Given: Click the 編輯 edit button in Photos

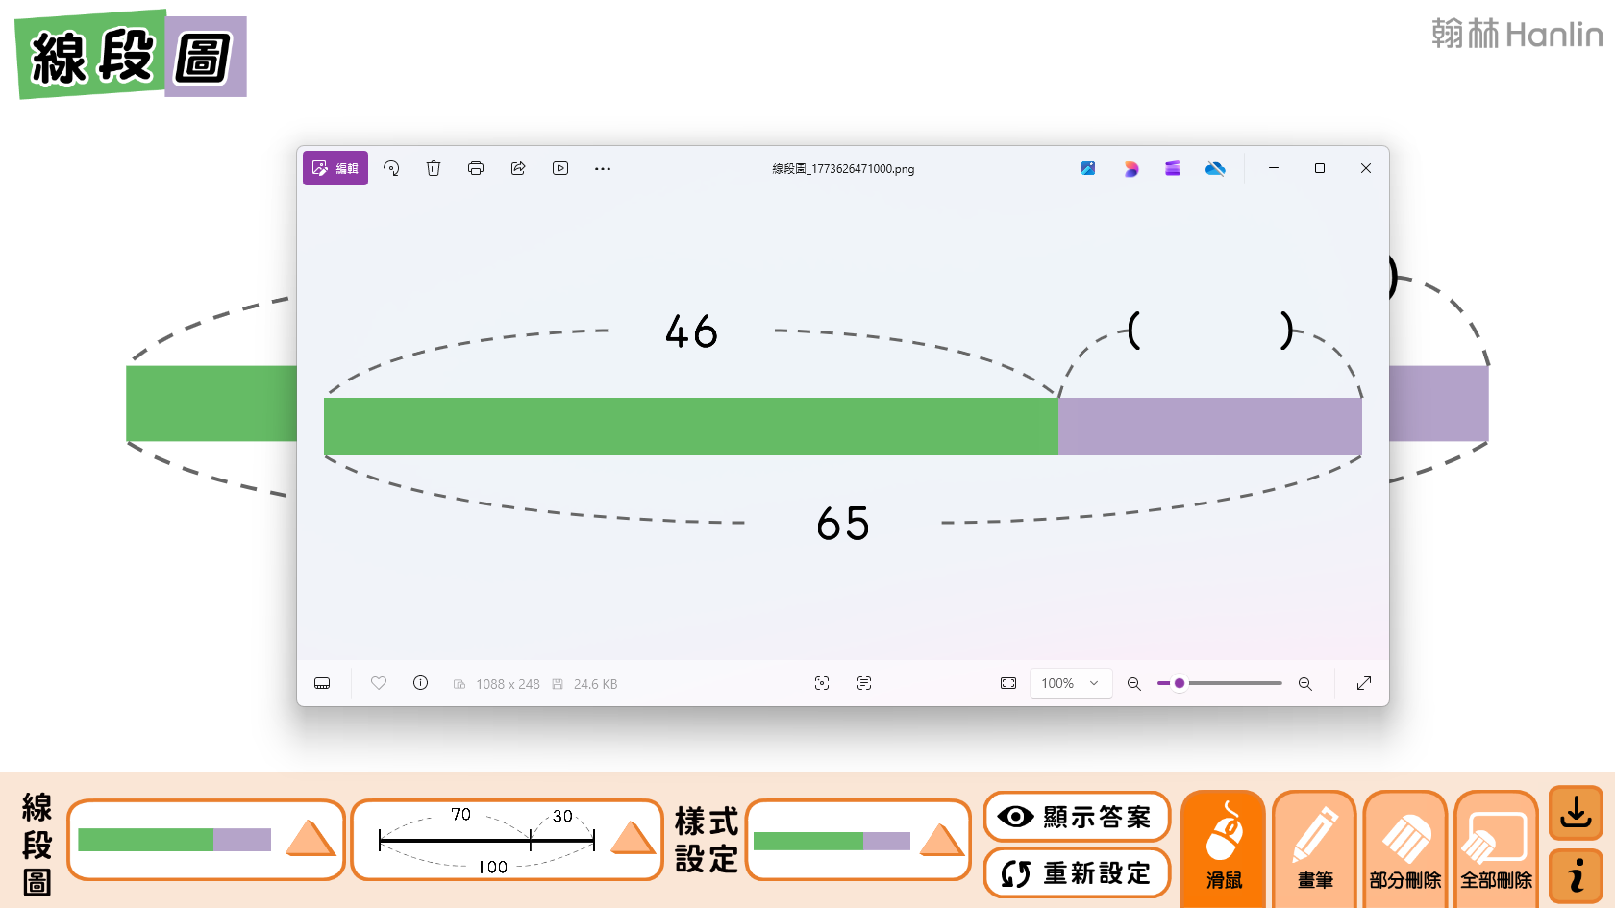Looking at the screenshot, I should 335,168.
